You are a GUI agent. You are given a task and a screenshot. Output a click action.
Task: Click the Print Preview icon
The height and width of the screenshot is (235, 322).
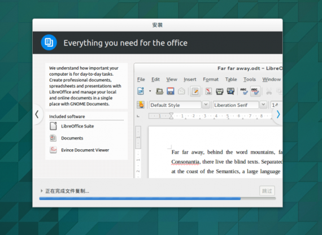coord(230,91)
